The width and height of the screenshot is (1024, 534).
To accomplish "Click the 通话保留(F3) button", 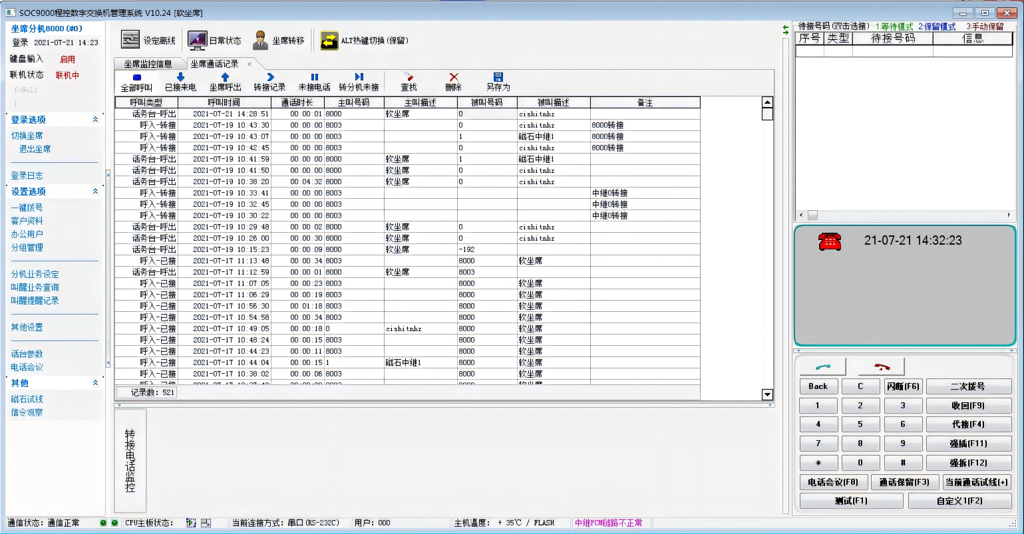I will pos(904,482).
